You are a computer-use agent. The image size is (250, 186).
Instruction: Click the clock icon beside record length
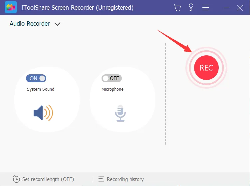(x=16, y=179)
